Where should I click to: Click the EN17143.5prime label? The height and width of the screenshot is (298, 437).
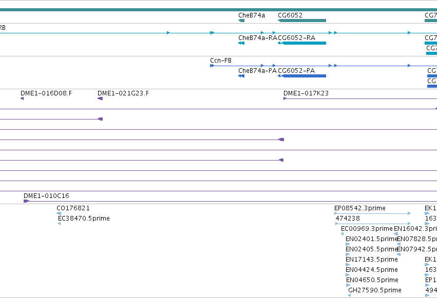(371, 260)
